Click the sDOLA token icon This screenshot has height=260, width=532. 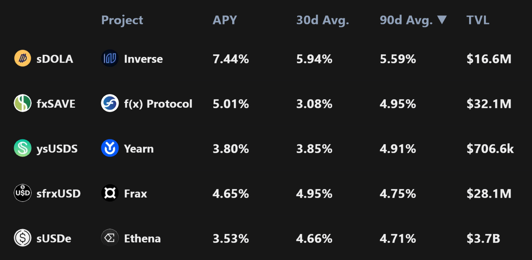23,59
